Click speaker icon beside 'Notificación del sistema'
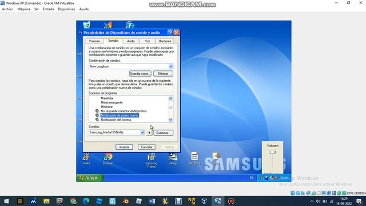 click(x=97, y=120)
